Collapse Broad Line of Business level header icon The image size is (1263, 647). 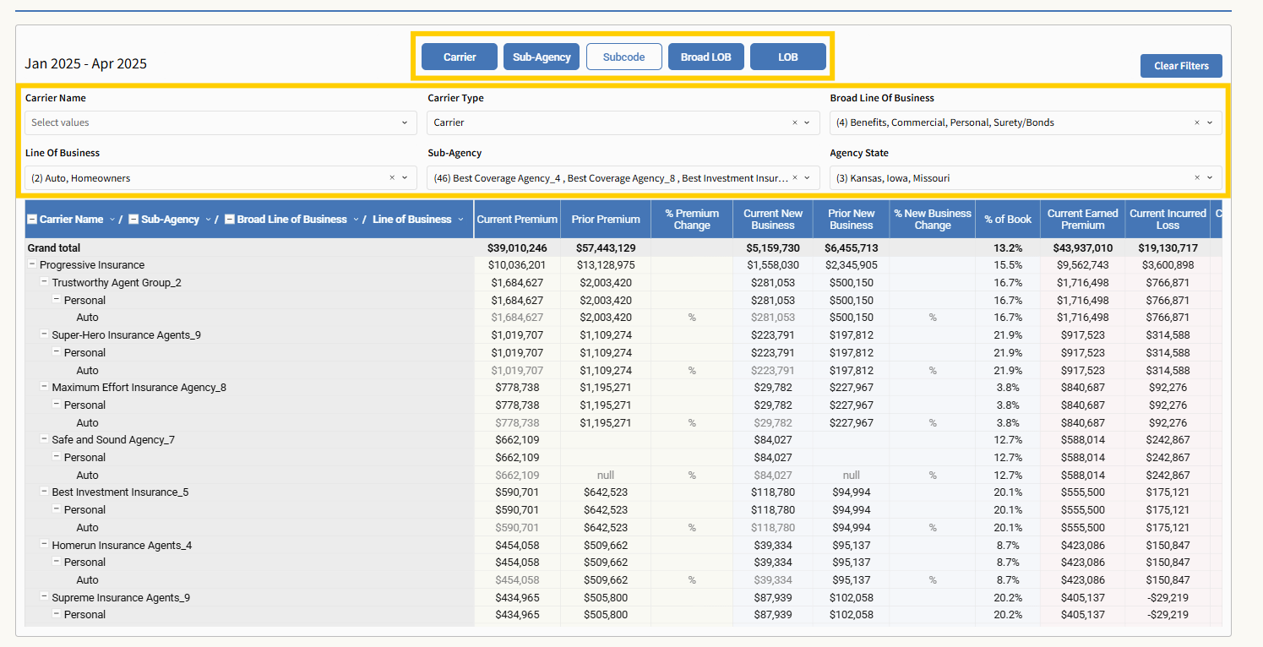click(229, 220)
